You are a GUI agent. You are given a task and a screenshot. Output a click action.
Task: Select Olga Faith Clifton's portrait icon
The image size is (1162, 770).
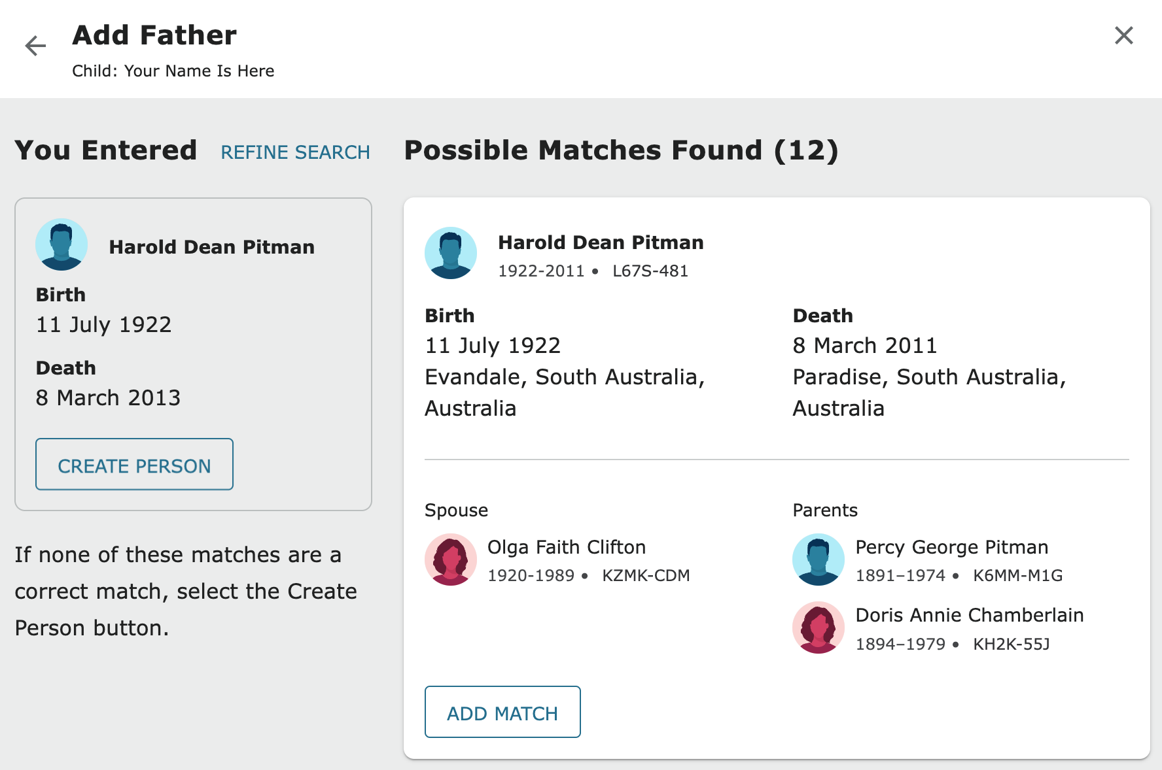[451, 559]
